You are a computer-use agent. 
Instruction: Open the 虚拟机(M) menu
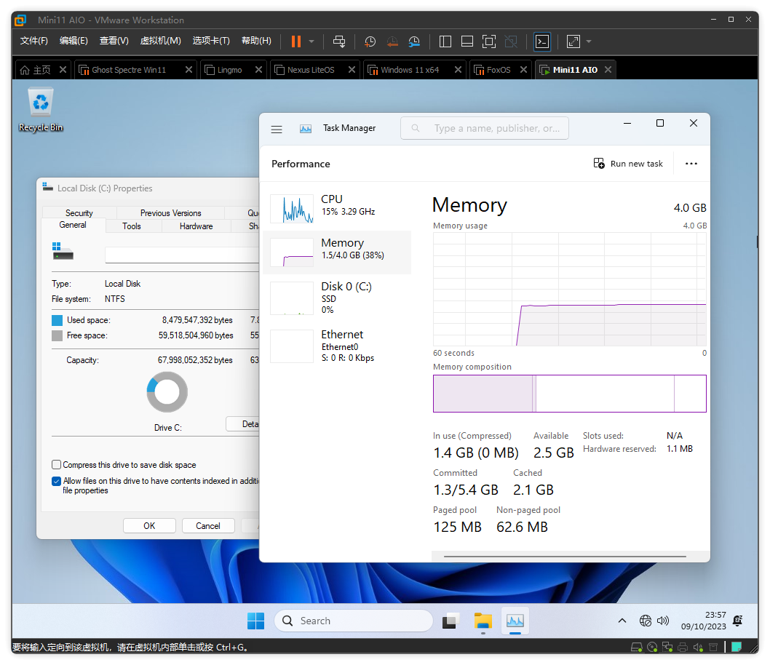click(161, 41)
